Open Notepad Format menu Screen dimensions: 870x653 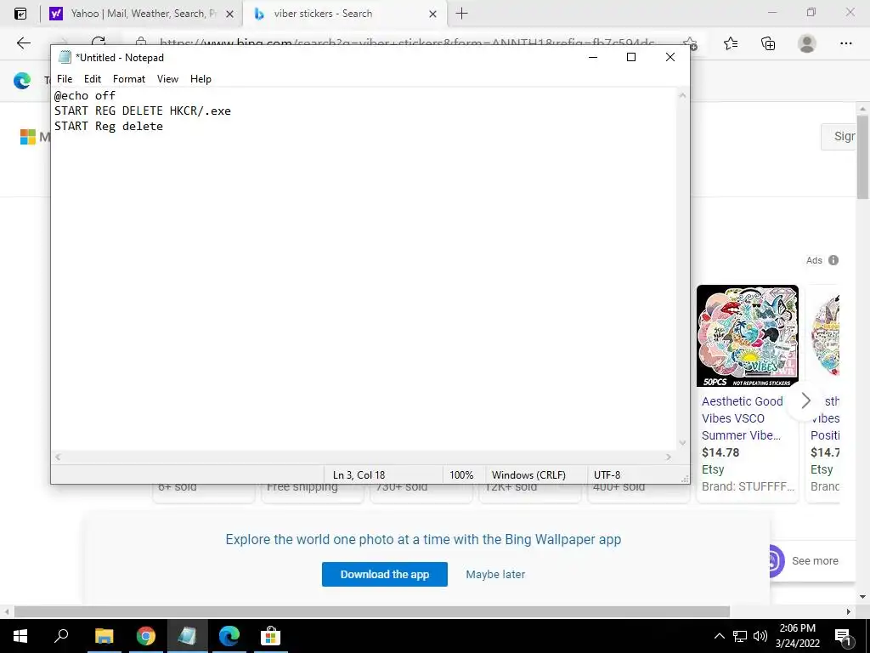129,79
